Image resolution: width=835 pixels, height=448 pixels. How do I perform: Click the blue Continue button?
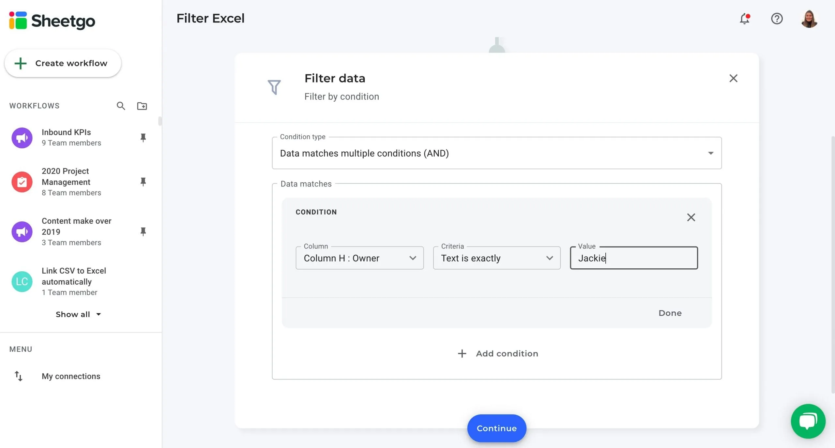(496, 428)
